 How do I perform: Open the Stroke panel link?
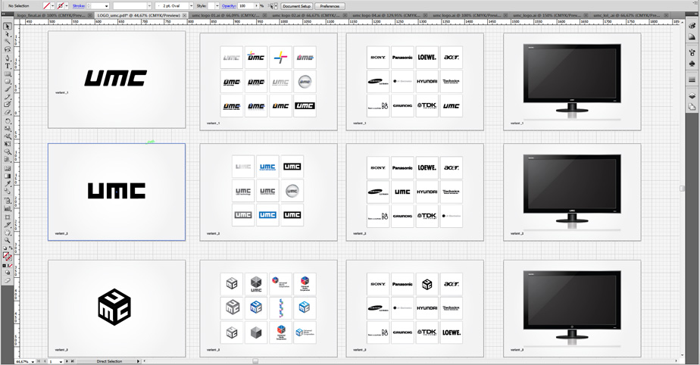79,6
